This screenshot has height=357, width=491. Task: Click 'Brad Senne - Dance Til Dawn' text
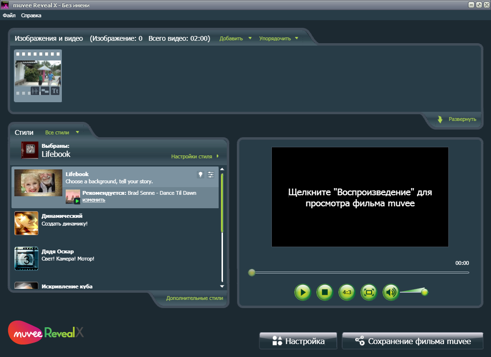tap(162, 193)
